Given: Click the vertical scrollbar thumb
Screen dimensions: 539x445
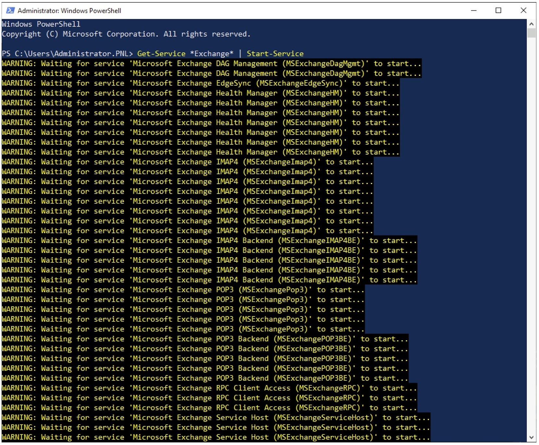Looking at the screenshot, I should click(x=531, y=33).
